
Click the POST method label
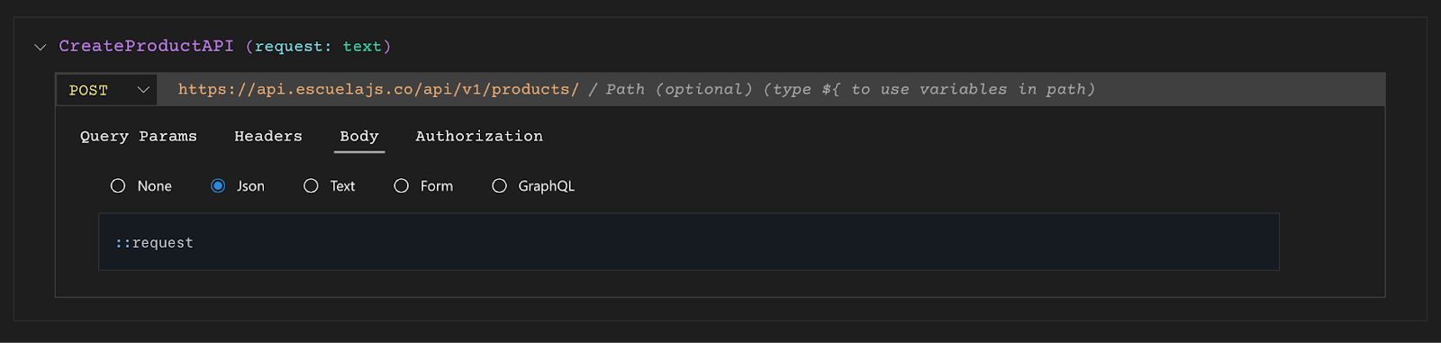coord(88,90)
